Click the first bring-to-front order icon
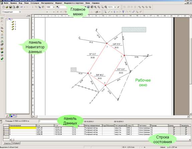Screen dimensions: 192x149 [140, 7]
